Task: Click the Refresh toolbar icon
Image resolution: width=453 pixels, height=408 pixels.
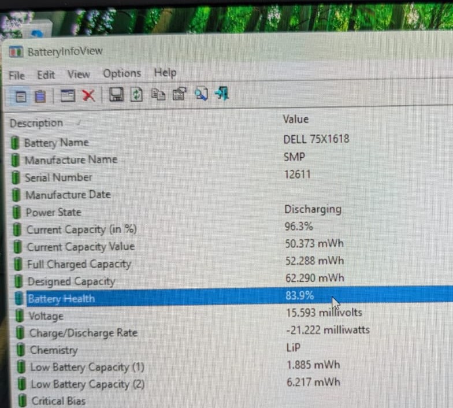Action: coord(136,95)
